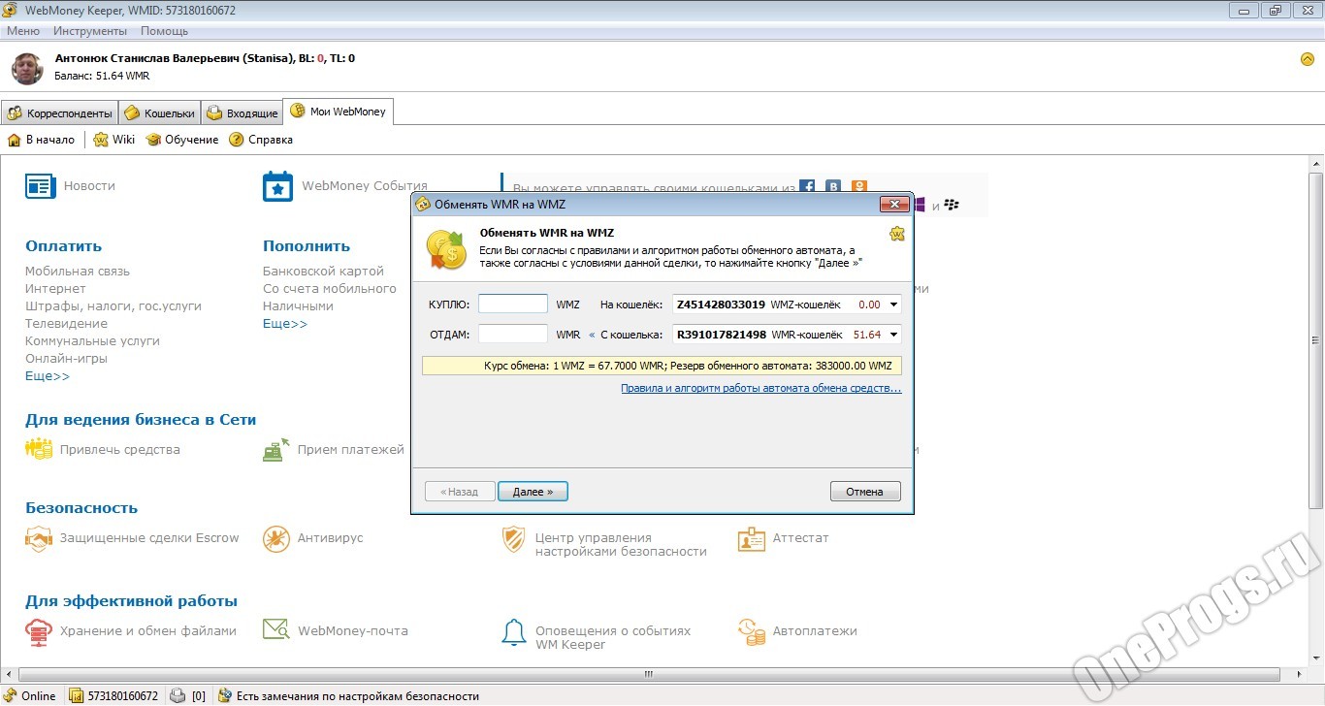Screen dimensions: 1325x706
Task: Collapse the profile panel with the yellow chevron
Action: coord(1307,59)
